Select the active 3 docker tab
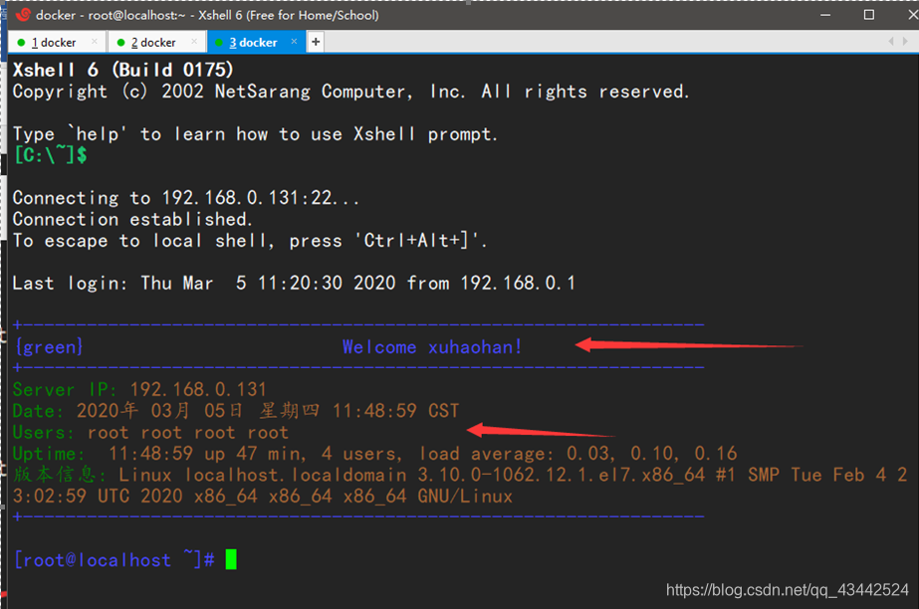This screenshot has height=609, width=919. point(253,42)
